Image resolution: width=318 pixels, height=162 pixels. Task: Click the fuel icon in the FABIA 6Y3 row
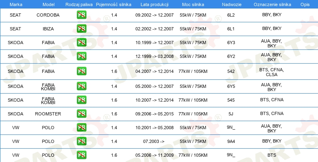[x=81, y=43]
